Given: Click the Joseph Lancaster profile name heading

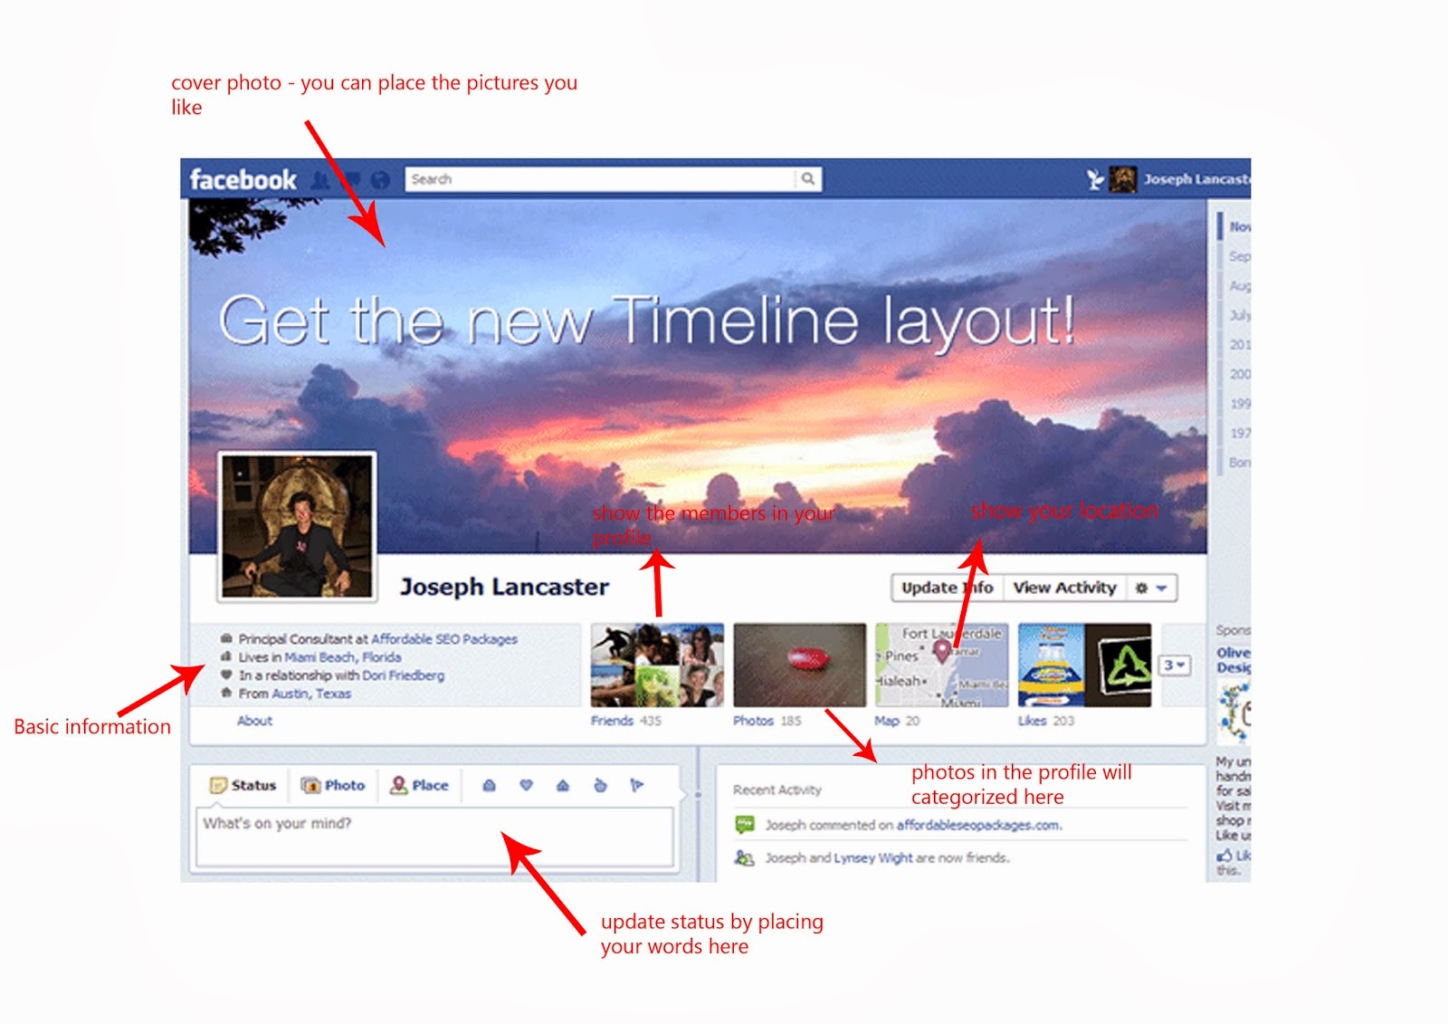Looking at the screenshot, I should pyautogui.click(x=505, y=587).
